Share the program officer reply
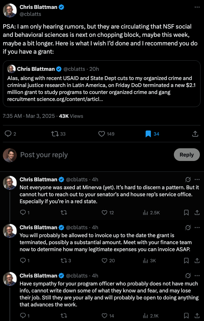The height and width of the screenshot is (321, 204). (197, 315)
